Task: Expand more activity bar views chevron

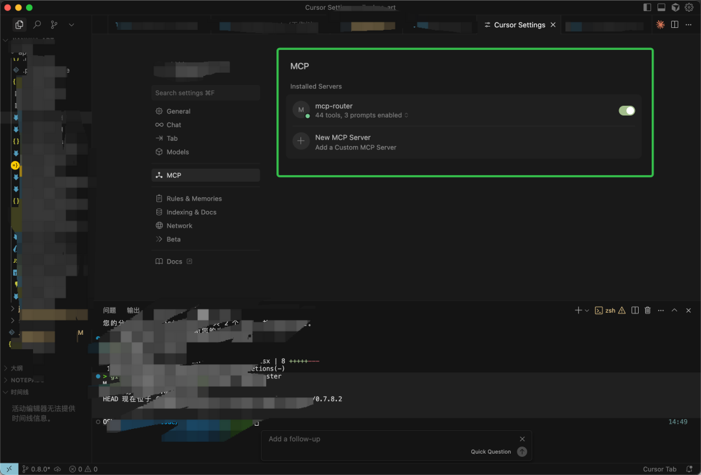Action: click(71, 25)
